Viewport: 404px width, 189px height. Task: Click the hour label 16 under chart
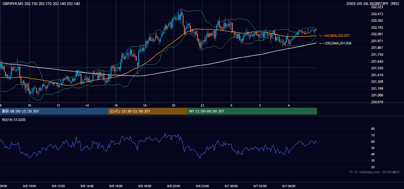point(116,105)
